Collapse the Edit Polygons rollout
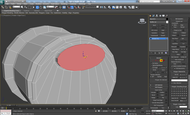Image resolution: width=190 pixels, height=115 pixels. point(159,87)
